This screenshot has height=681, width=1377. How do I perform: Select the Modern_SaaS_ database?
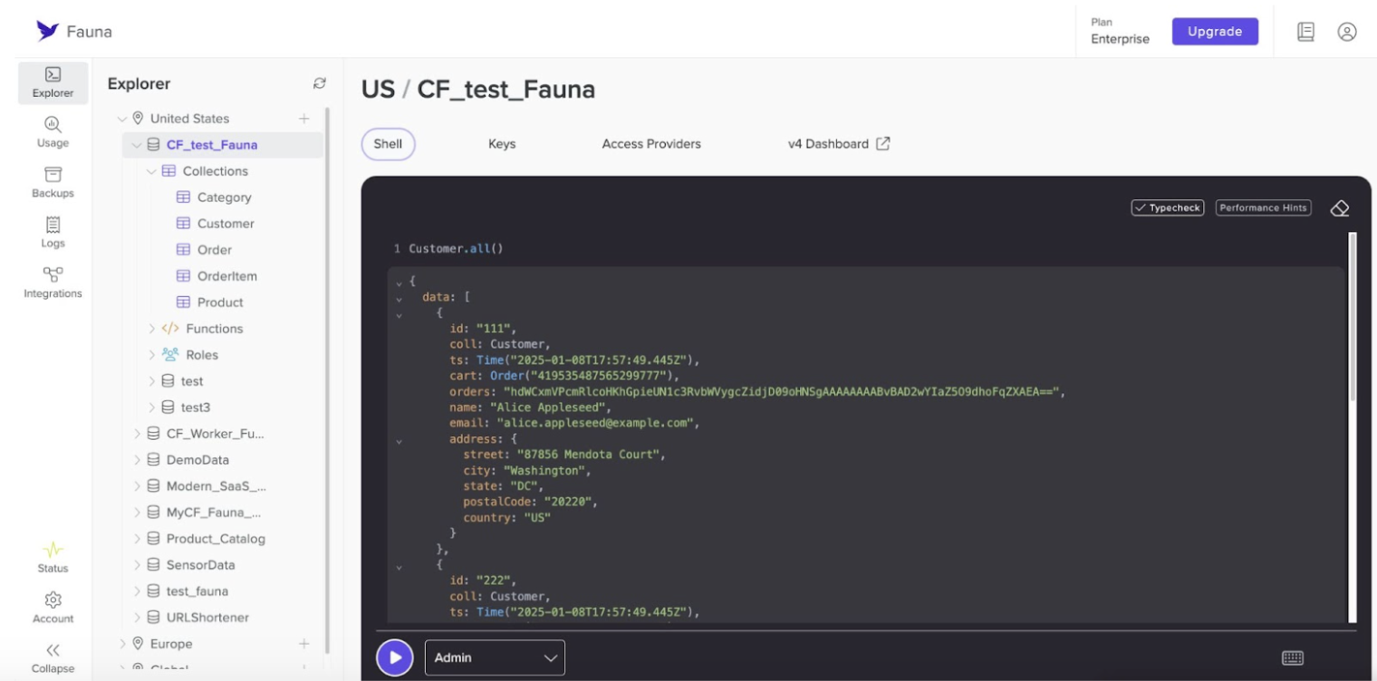point(217,486)
